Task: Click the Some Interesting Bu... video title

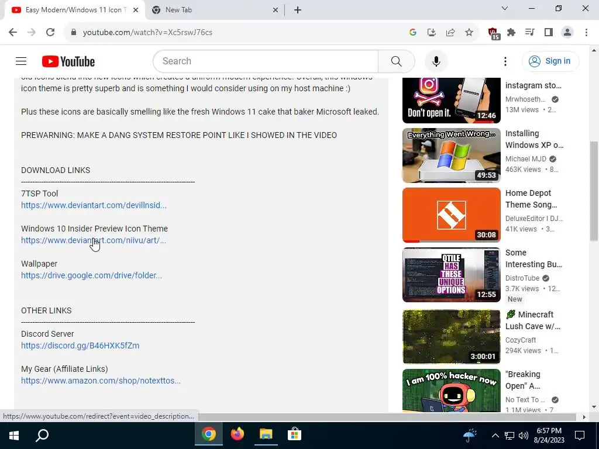Action: [x=533, y=258]
